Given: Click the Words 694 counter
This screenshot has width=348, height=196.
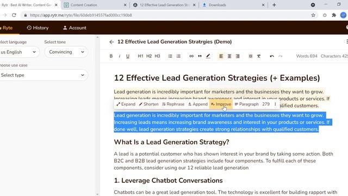Looking at the screenshot, I should point(307,56).
